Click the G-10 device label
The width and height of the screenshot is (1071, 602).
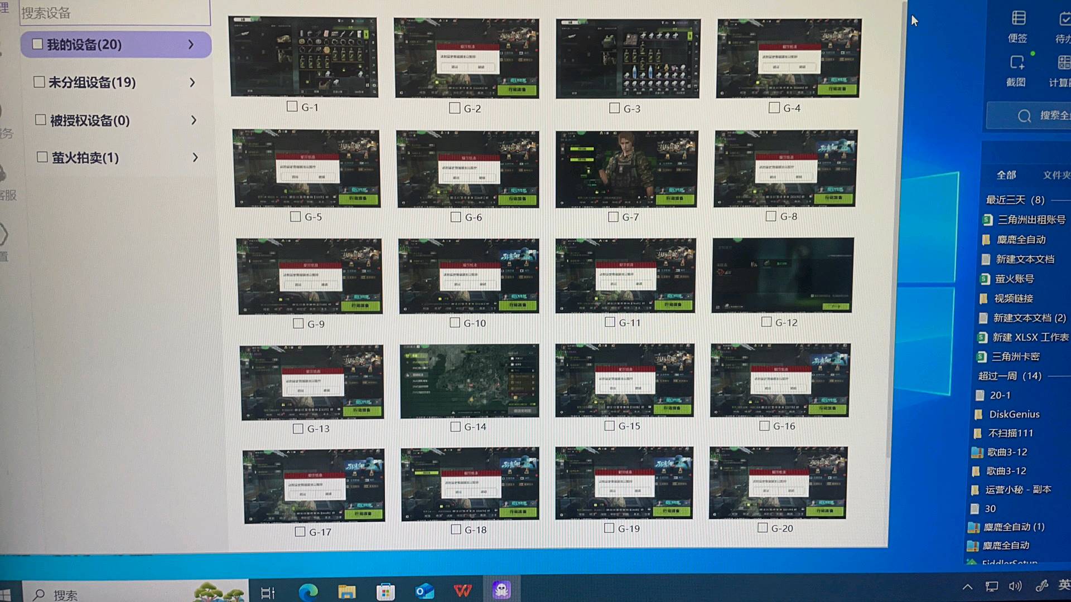tap(475, 323)
